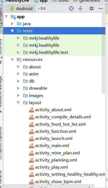The width and height of the screenshot is (108, 188).
Task: Collapse the resources folder arrow
Action: [12, 60]
